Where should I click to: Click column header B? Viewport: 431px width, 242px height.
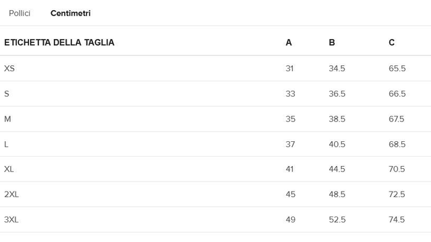pos(332,42)
